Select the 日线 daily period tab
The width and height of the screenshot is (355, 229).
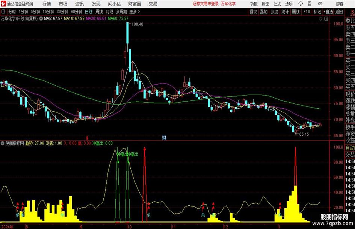[x=89, y=12]
